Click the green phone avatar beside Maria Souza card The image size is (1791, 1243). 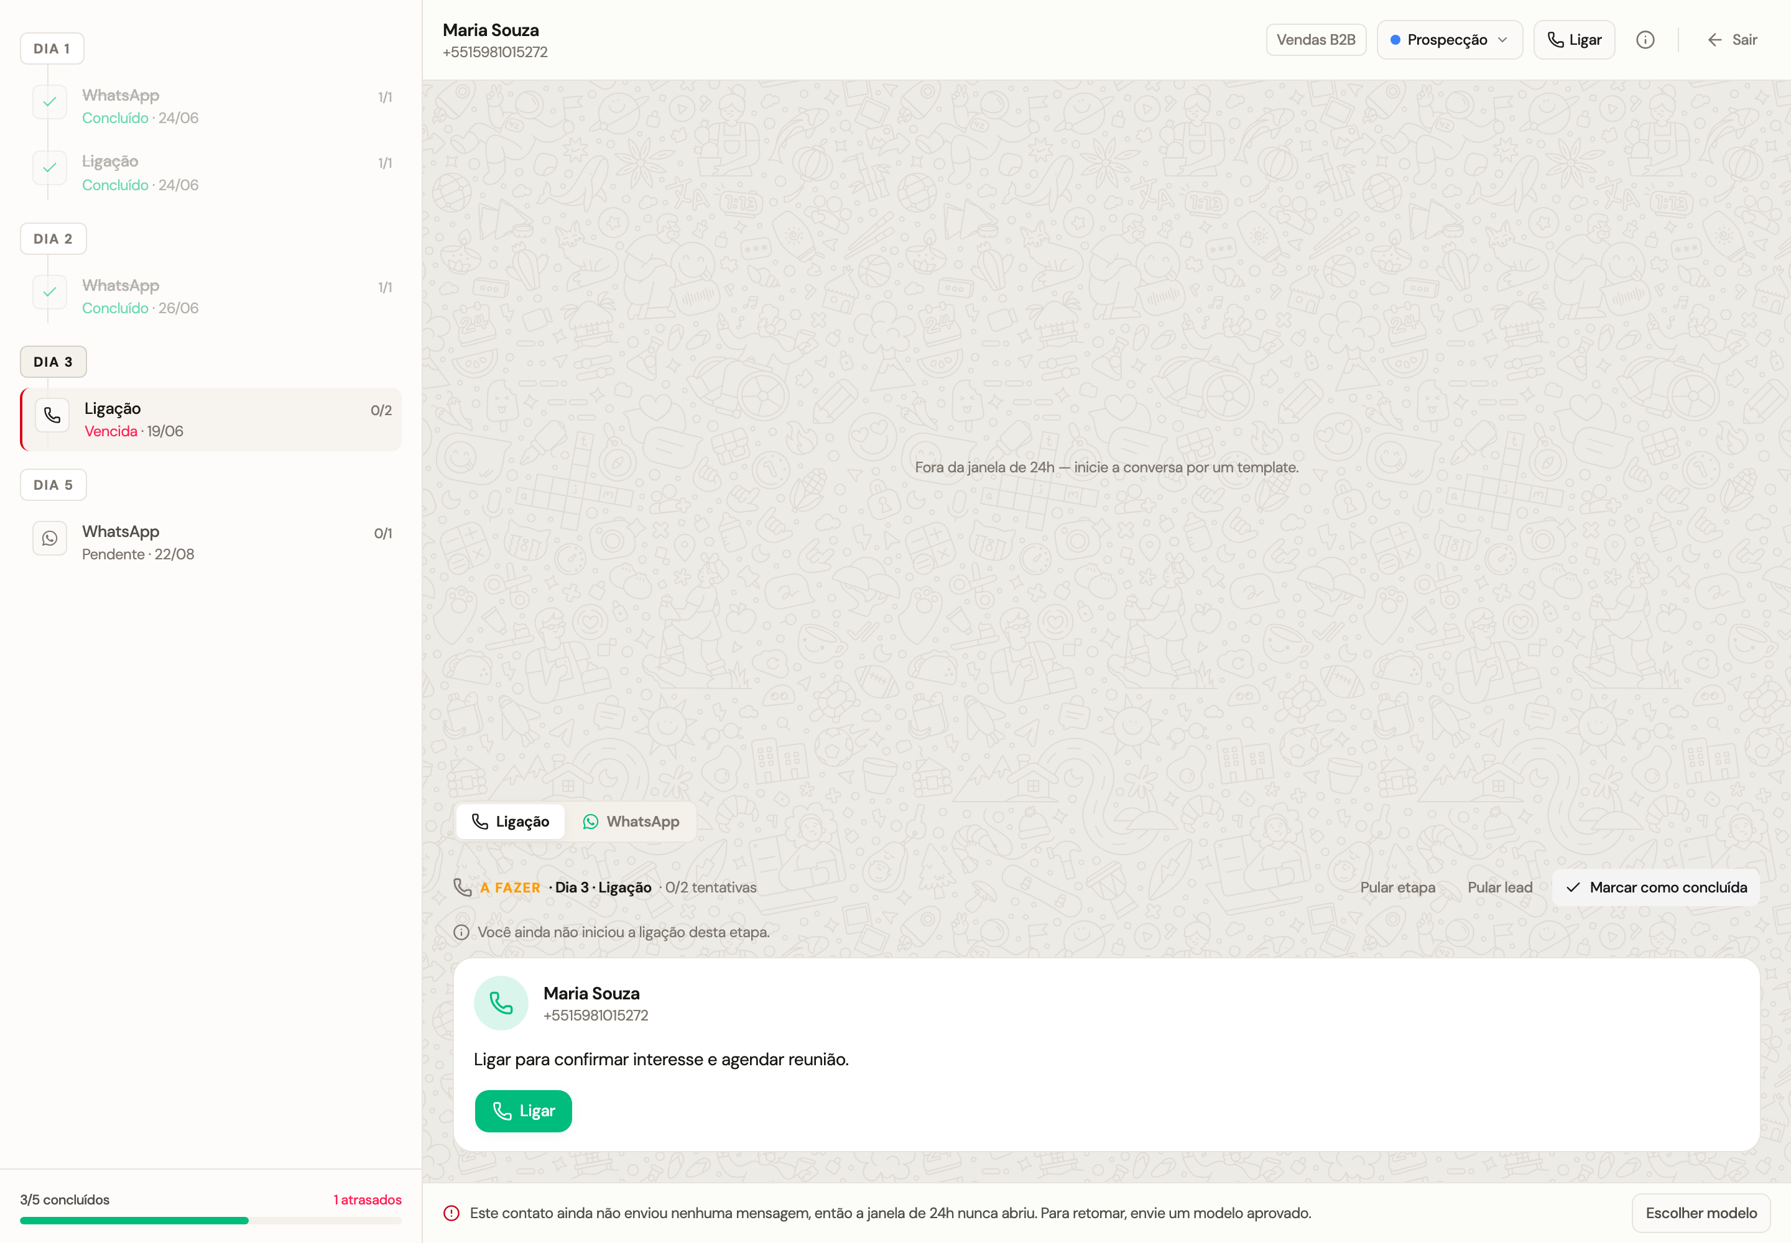pos(501,1003)
